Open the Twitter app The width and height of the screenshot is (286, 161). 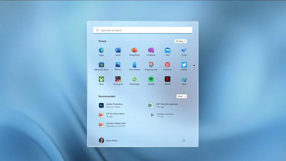point(184,66)
